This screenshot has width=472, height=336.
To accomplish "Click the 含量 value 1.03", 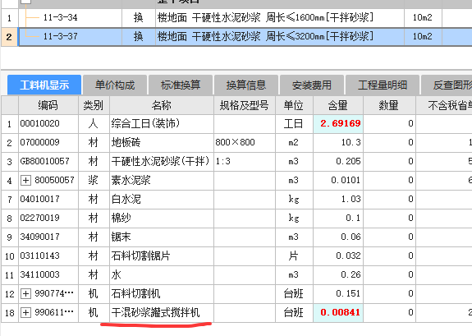I will [338, 199].
